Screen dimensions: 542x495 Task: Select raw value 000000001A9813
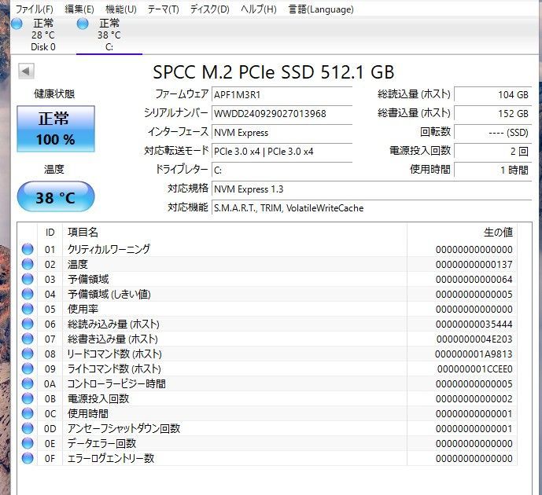474,354
